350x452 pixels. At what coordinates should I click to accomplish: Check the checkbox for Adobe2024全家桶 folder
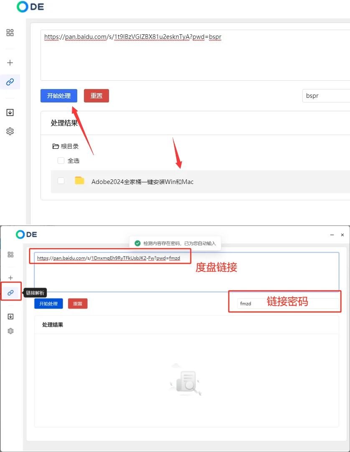tap(61, 181)
